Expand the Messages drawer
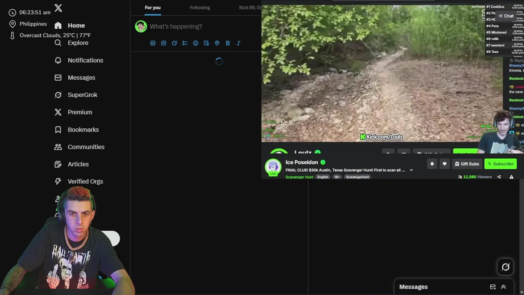Screen dimensions: 524x295 coord(504,287)
